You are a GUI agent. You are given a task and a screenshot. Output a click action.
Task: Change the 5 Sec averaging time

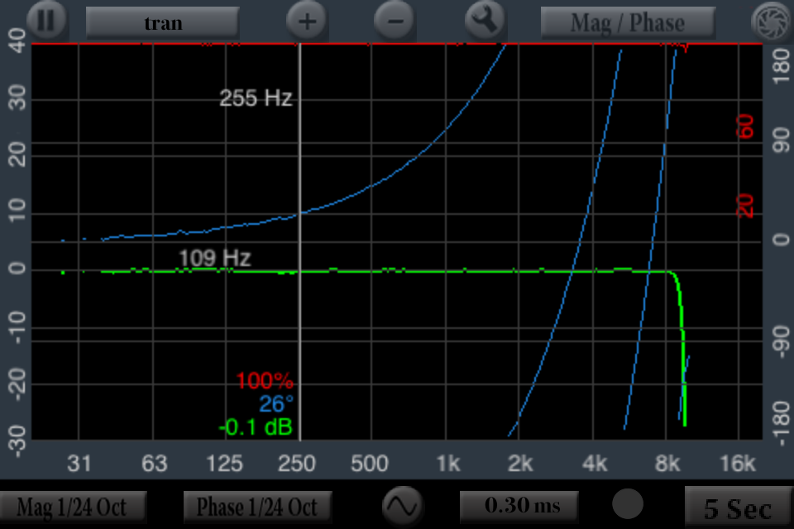click(x=739, y=508)
